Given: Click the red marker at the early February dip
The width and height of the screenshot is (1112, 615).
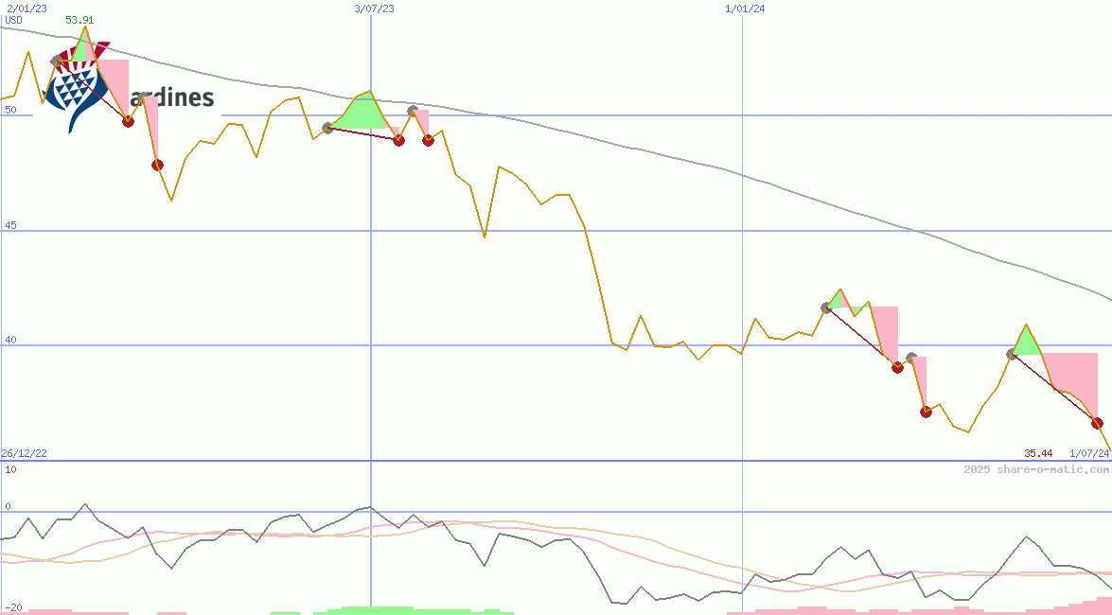Looking at the screenshot, I should (129, 121).
